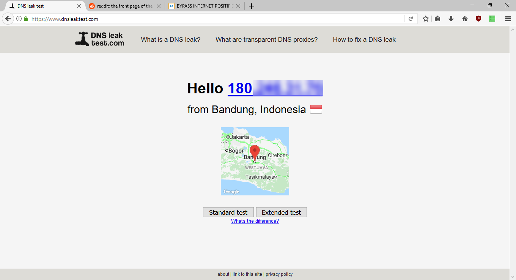Open a new tab with plus button
This screenshot has height=280, width=516.
[252, 6]
